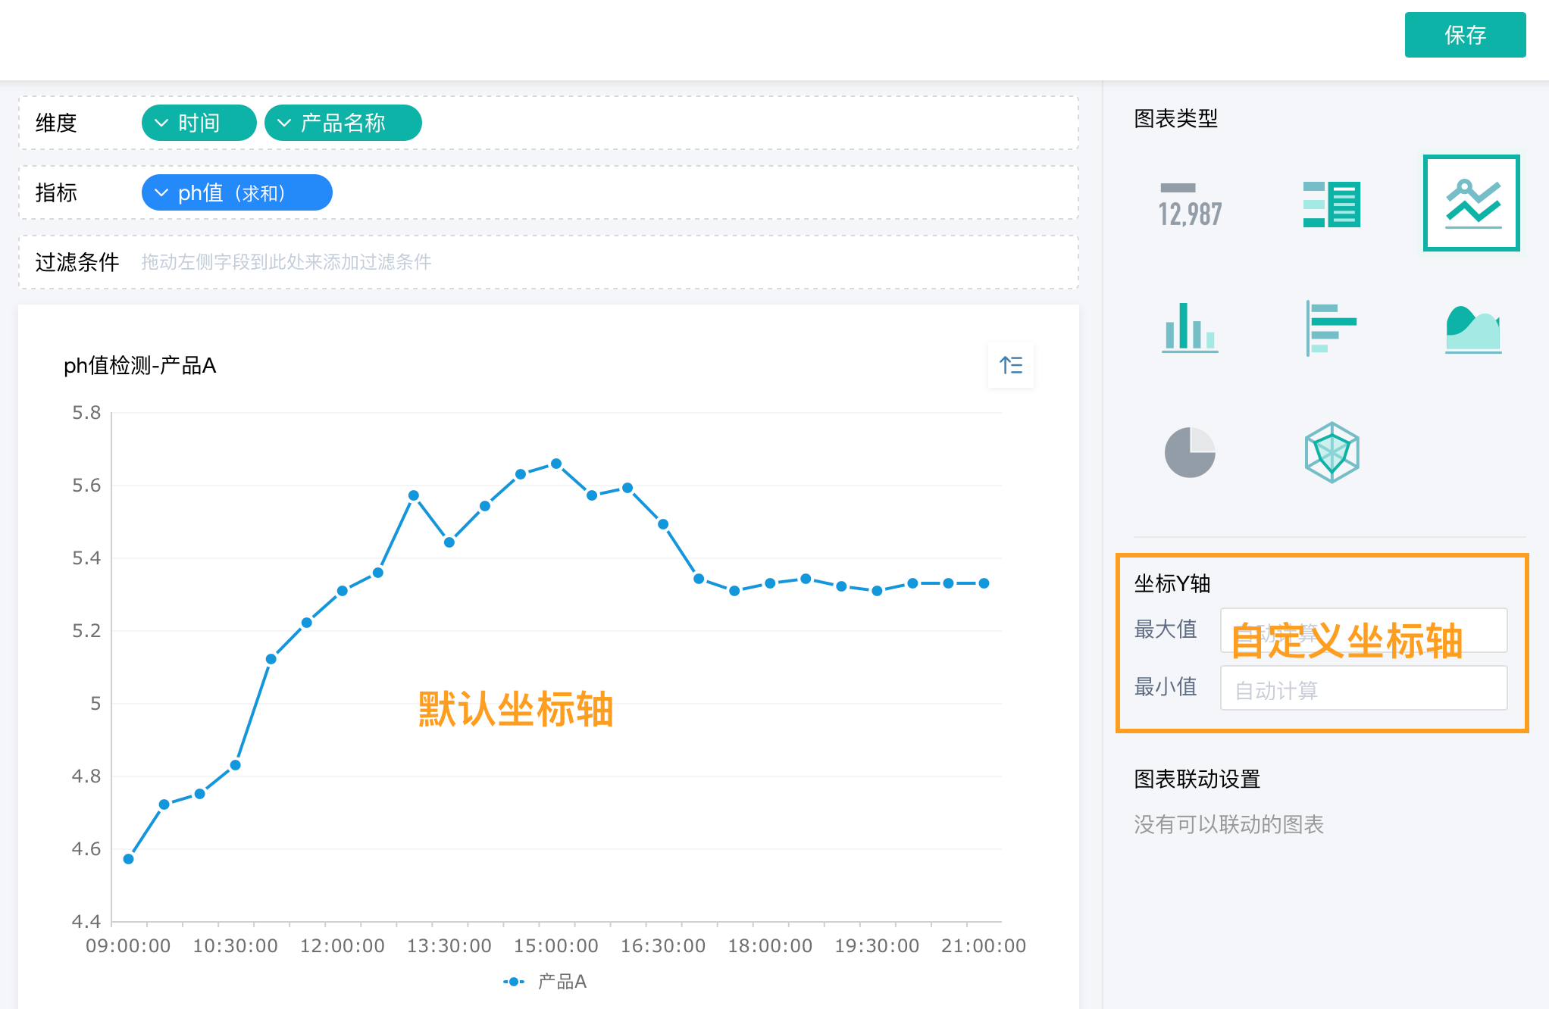
Task: Choose the vertical bar chart type
Action: 1190,327
